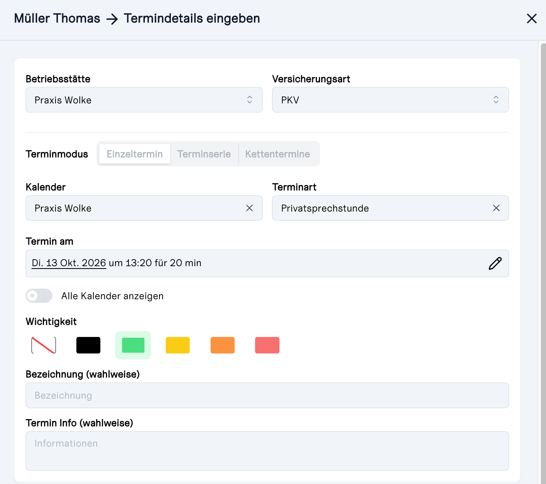This screenshot has height=484, width=546.
Task: Choose the yellow importance swatch
Action: [178, 345]
